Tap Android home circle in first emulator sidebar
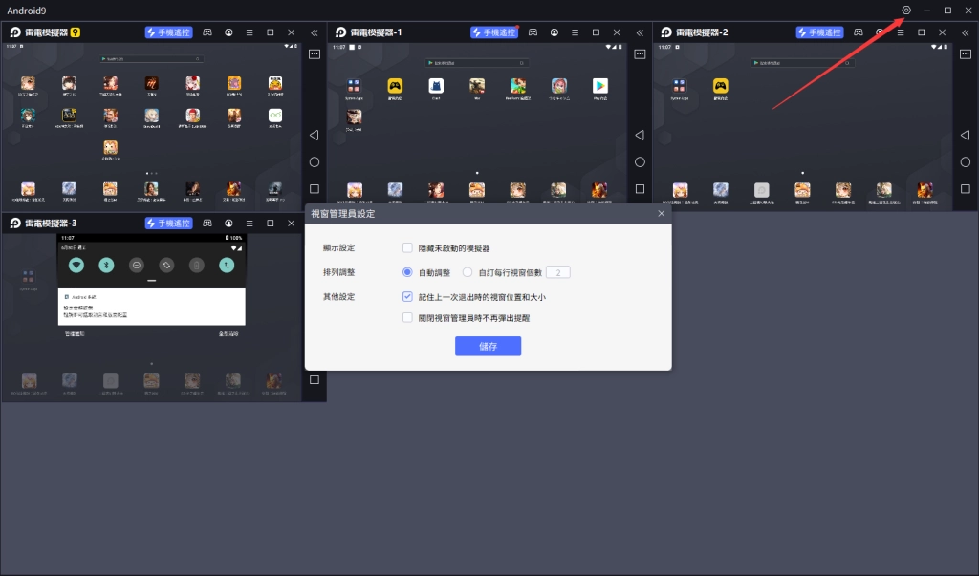 (315, 162)
